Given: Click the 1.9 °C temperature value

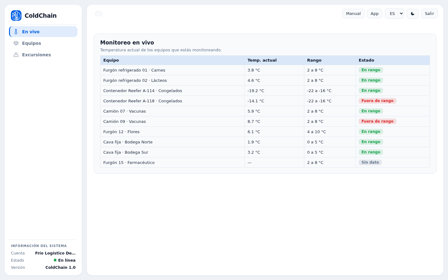Looking at the screenshot, I should [254, 142].
